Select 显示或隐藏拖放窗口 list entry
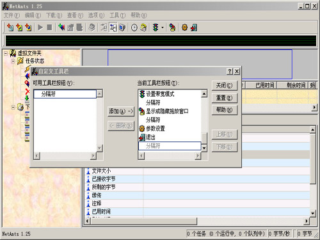This screenshot has height=240, width=320. click(x=170, y=111)
